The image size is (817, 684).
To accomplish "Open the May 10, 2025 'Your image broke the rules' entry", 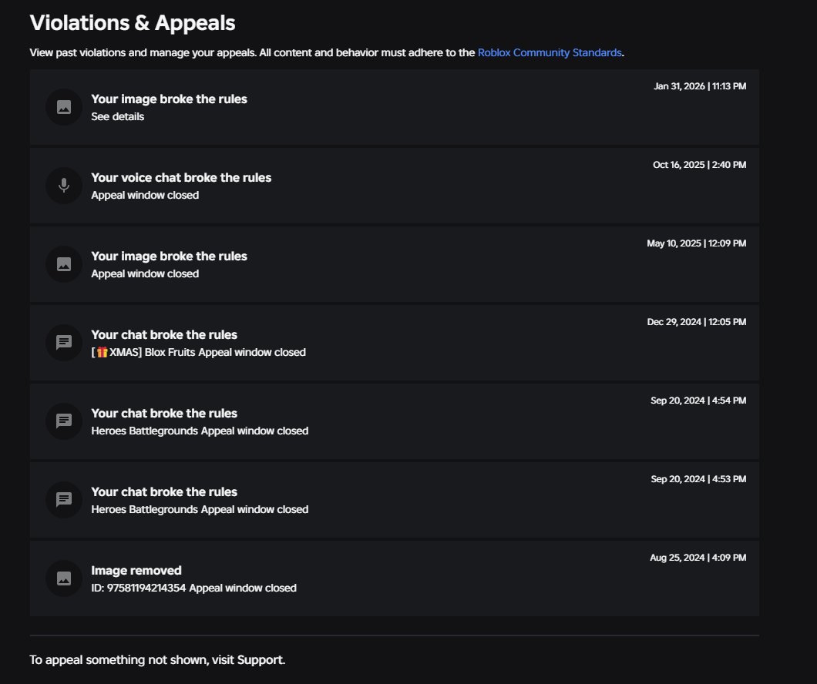I will (x=395, y=264).
